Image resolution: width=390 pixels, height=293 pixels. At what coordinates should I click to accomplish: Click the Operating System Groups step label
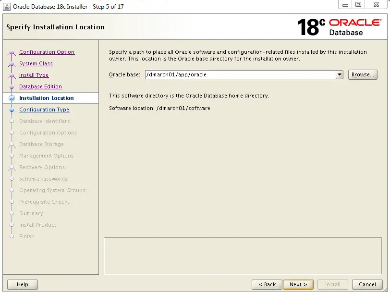click(52, 190)
